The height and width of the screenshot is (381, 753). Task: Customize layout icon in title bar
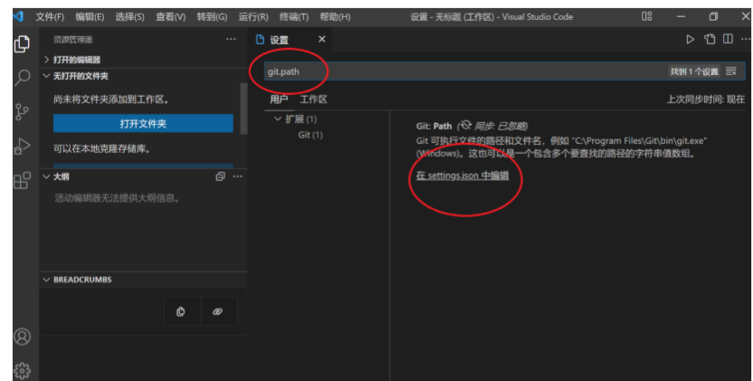[647, 16]
